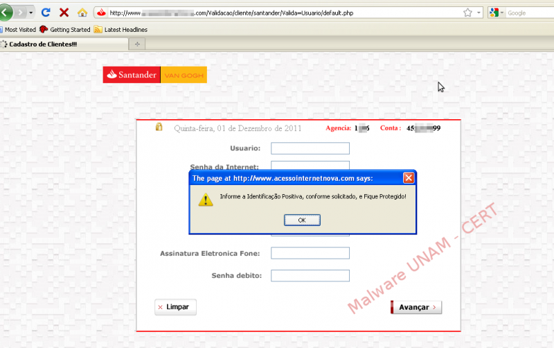Screen dimensions: 554x348
Task: Reload the page with the refresh icon
Action: (46, 12)
